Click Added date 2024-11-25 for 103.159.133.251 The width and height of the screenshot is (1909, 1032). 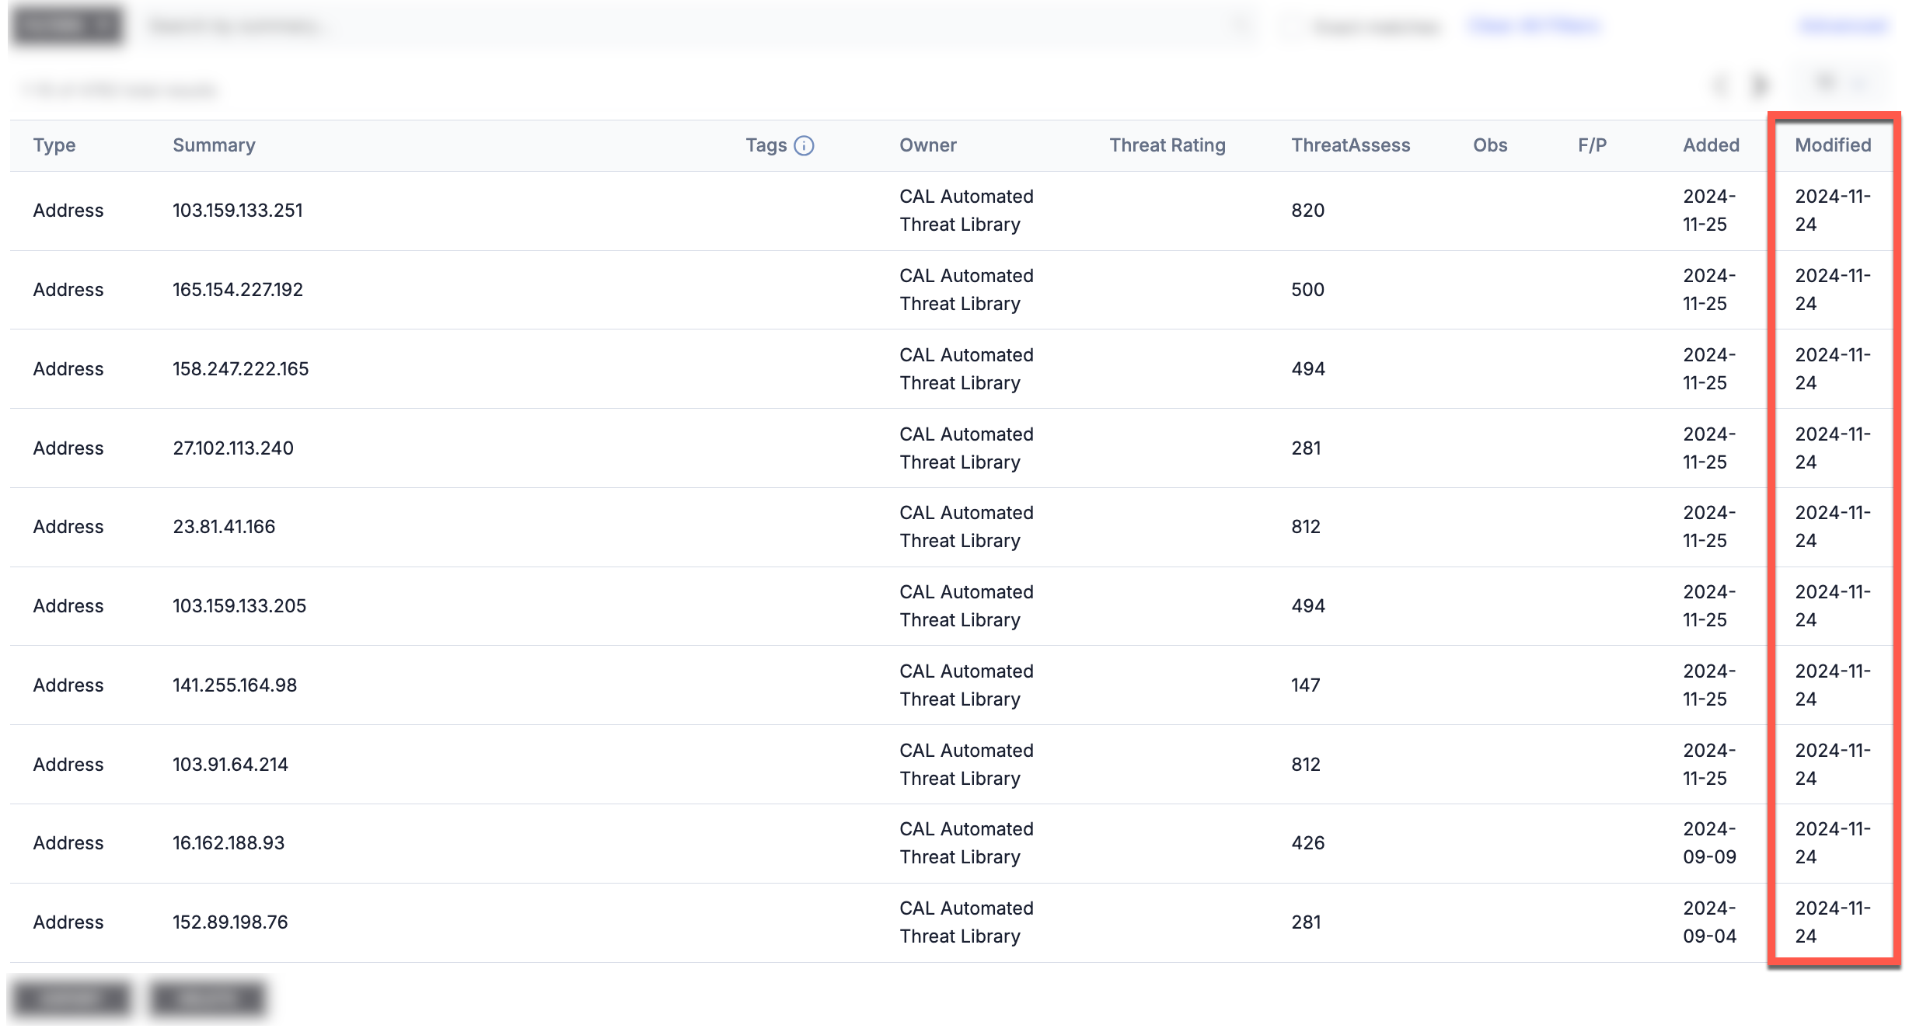[1709, 211]
